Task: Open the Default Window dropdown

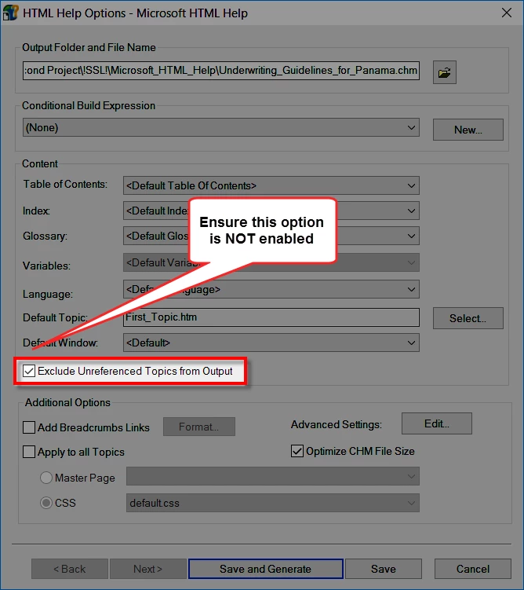Action: 271,343
